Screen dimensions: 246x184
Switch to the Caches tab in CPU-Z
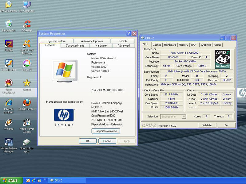157,45
